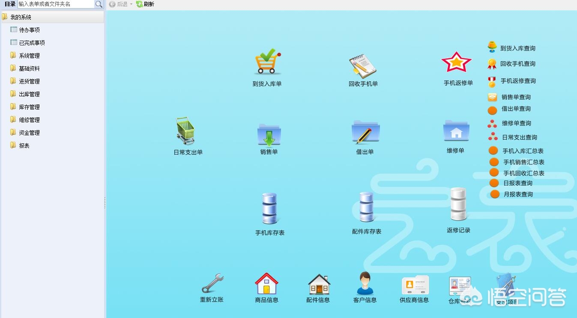Open the 日常支出查询 link

tap(520, 137)
